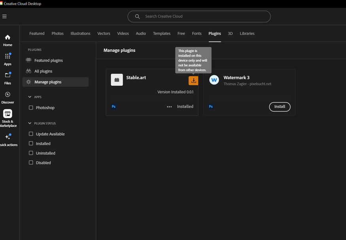Tick the Uninstalled status checkbox
The width and height of the screenshot is (346, 240).
pyautogui.click(x=31, y=153)
